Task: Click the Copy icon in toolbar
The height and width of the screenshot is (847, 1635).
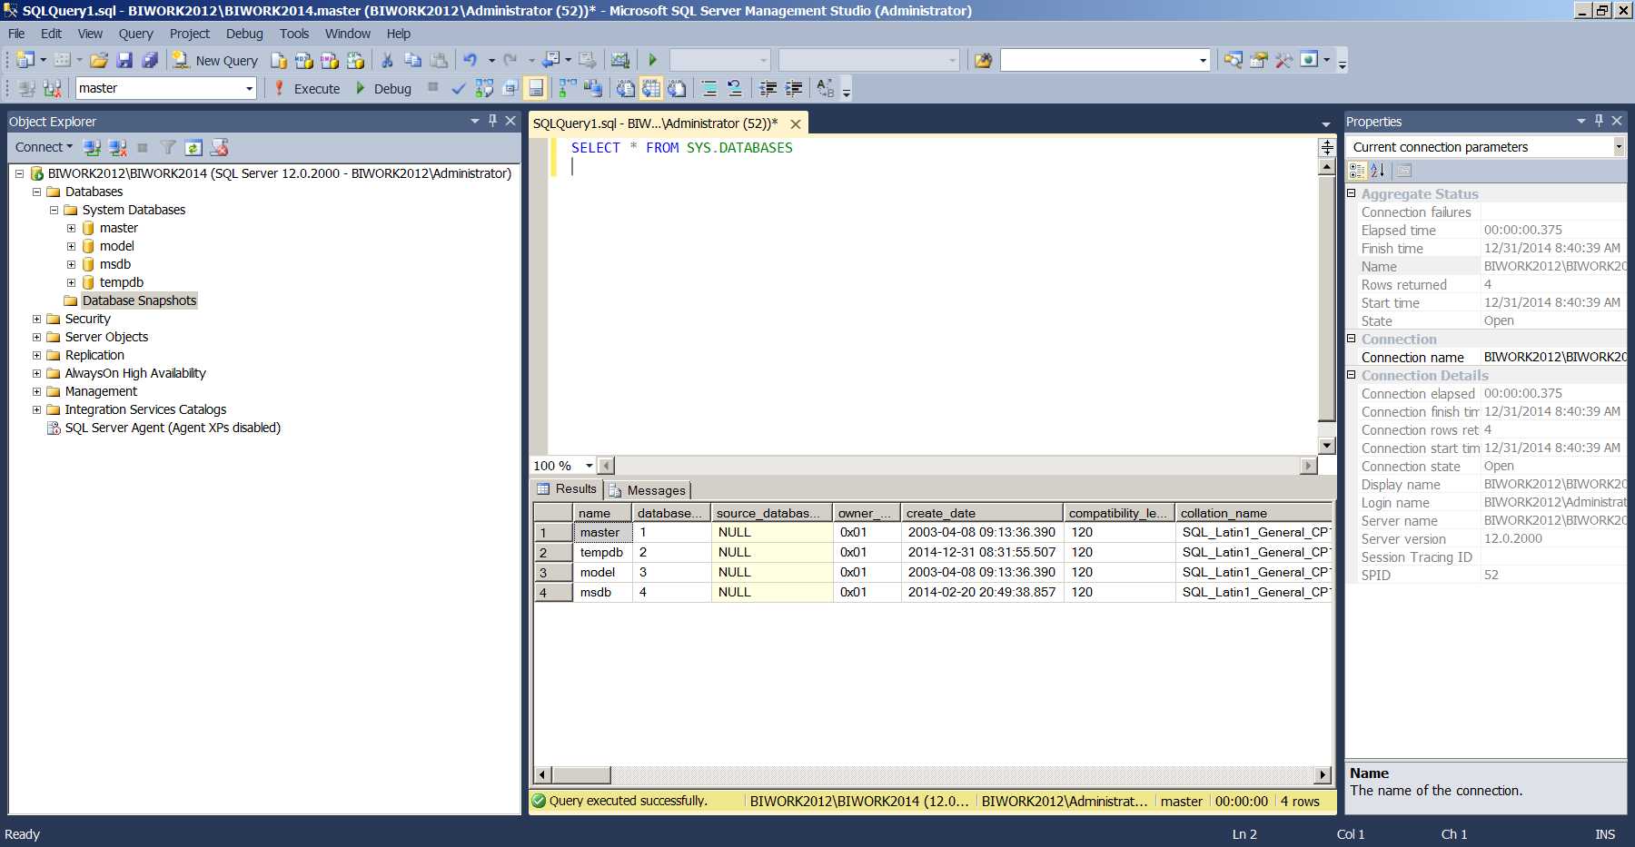Action: pyautogui.click(x=412, y=60)
